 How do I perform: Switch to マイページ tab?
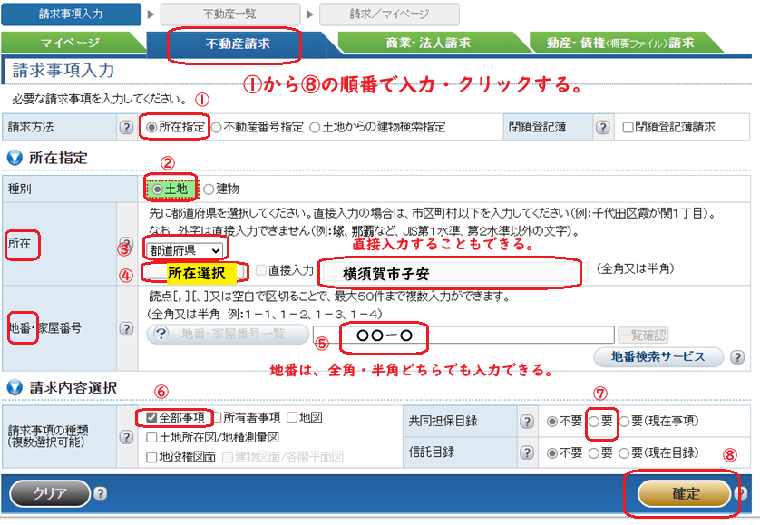tap(72, 43)
